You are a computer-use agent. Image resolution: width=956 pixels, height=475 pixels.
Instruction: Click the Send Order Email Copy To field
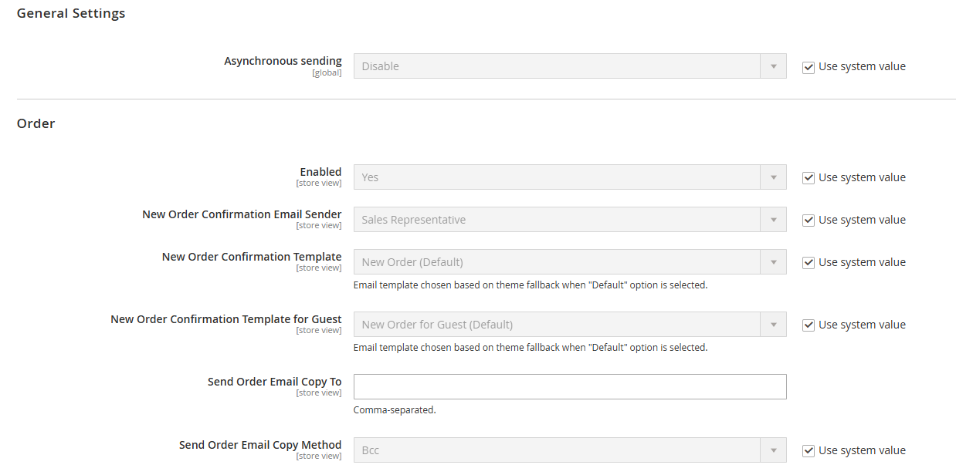pos(570,387)
